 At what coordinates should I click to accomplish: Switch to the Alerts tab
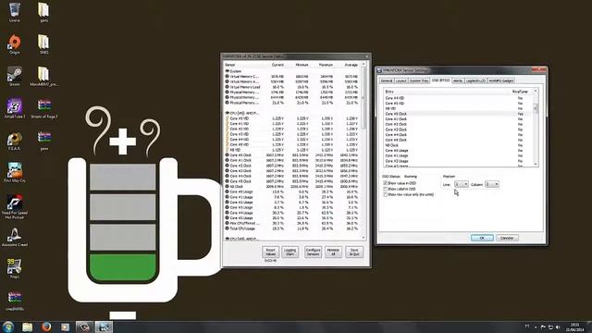pyautogui.click(x=458, y=80)
